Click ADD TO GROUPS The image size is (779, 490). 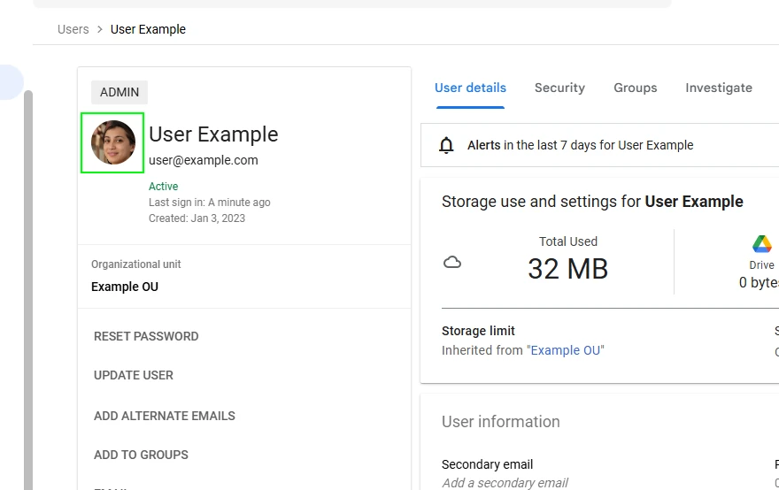(141, 455)
